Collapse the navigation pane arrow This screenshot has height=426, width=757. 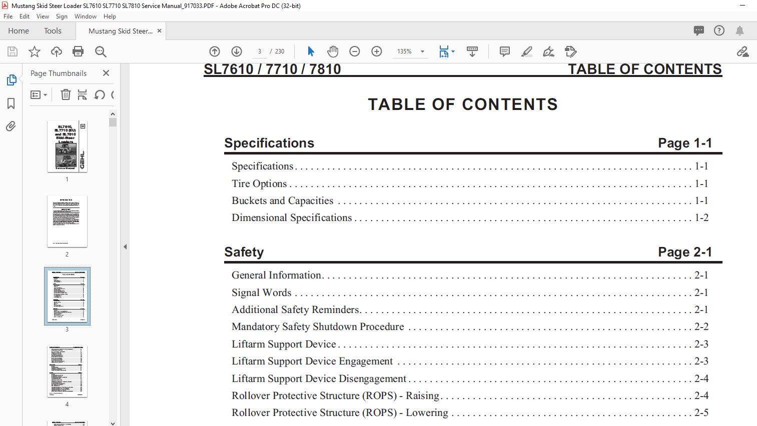click(x=125, y=246)
